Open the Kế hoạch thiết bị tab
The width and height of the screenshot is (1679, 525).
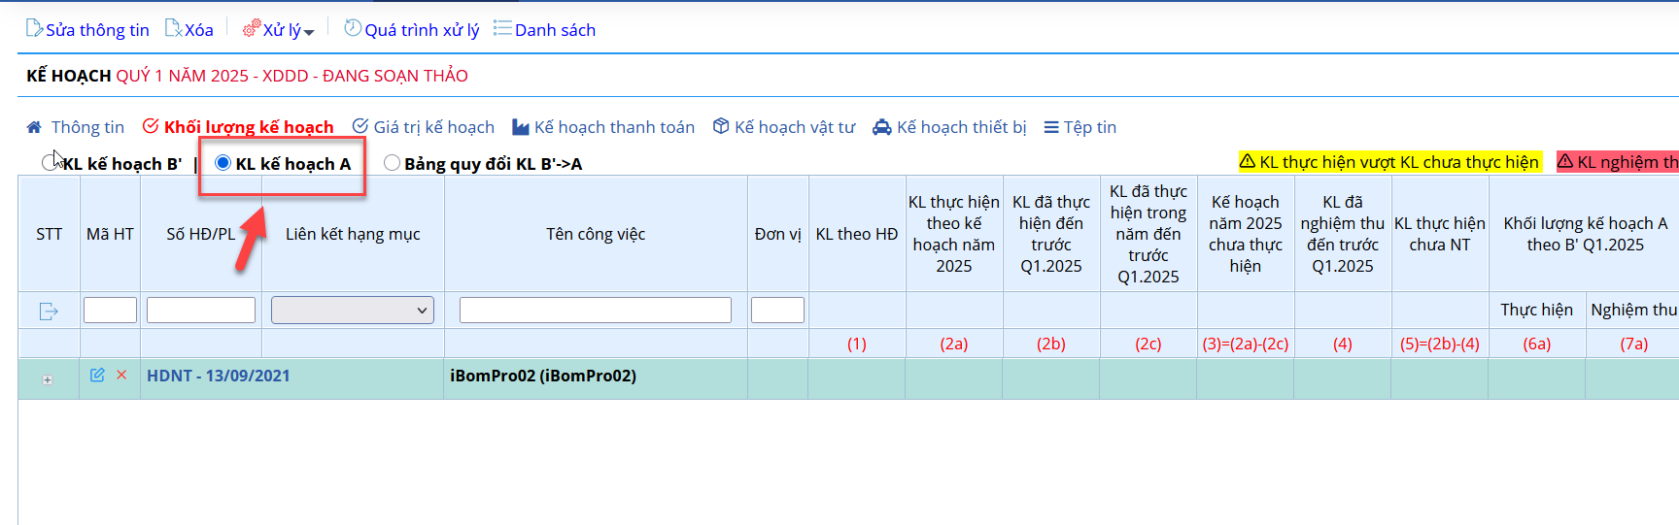(x=949, y=127)
